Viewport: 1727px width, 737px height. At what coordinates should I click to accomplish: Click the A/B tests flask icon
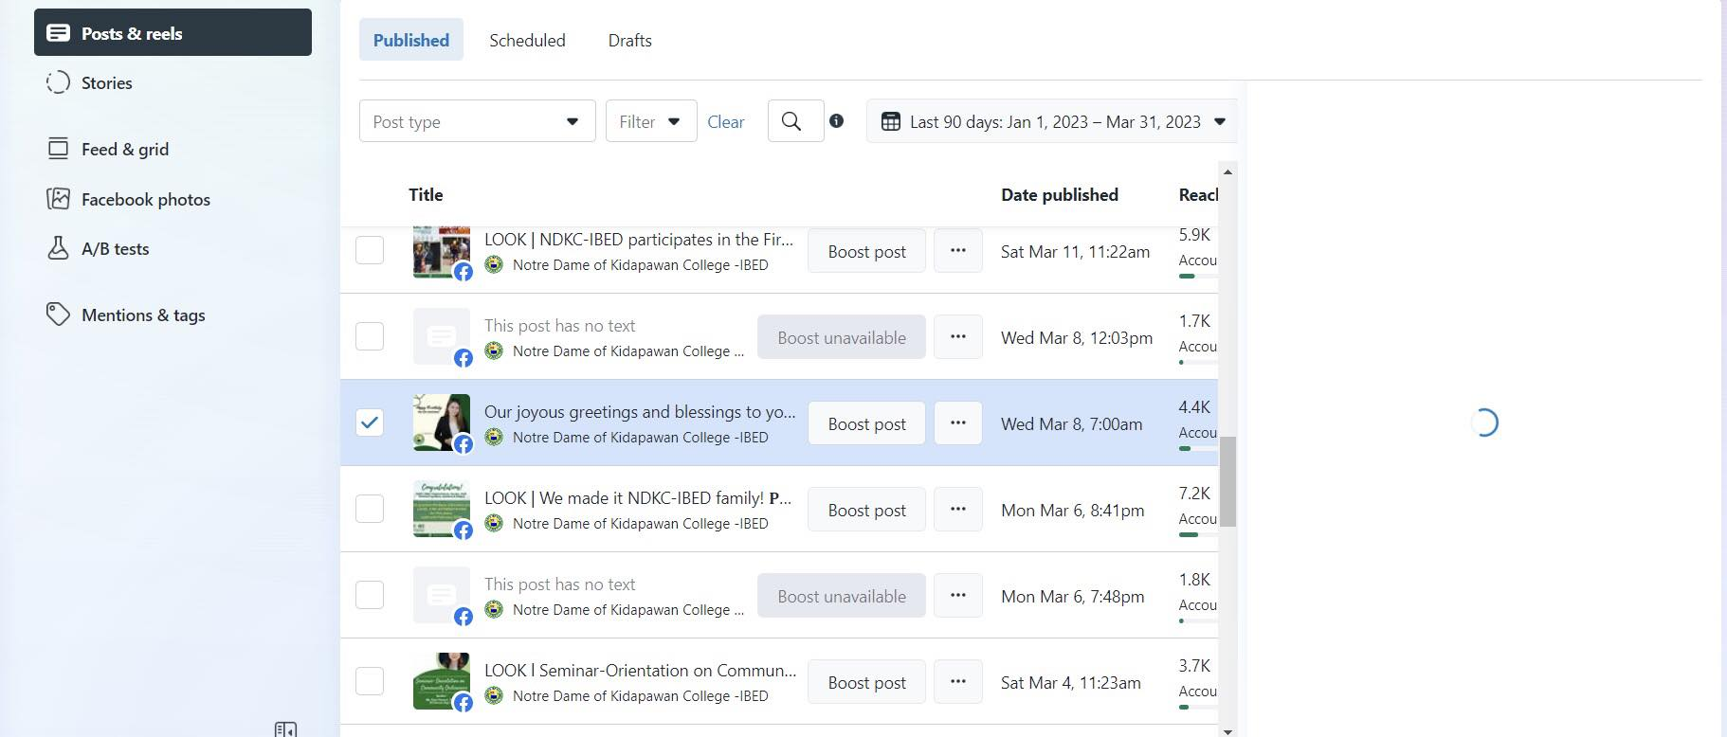[x=58, y=248]
